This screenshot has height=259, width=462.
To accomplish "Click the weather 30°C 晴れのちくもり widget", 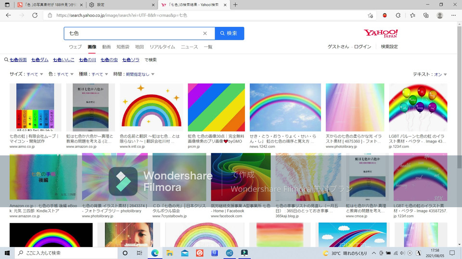I will pyautogui.click(x=345, y=253).
